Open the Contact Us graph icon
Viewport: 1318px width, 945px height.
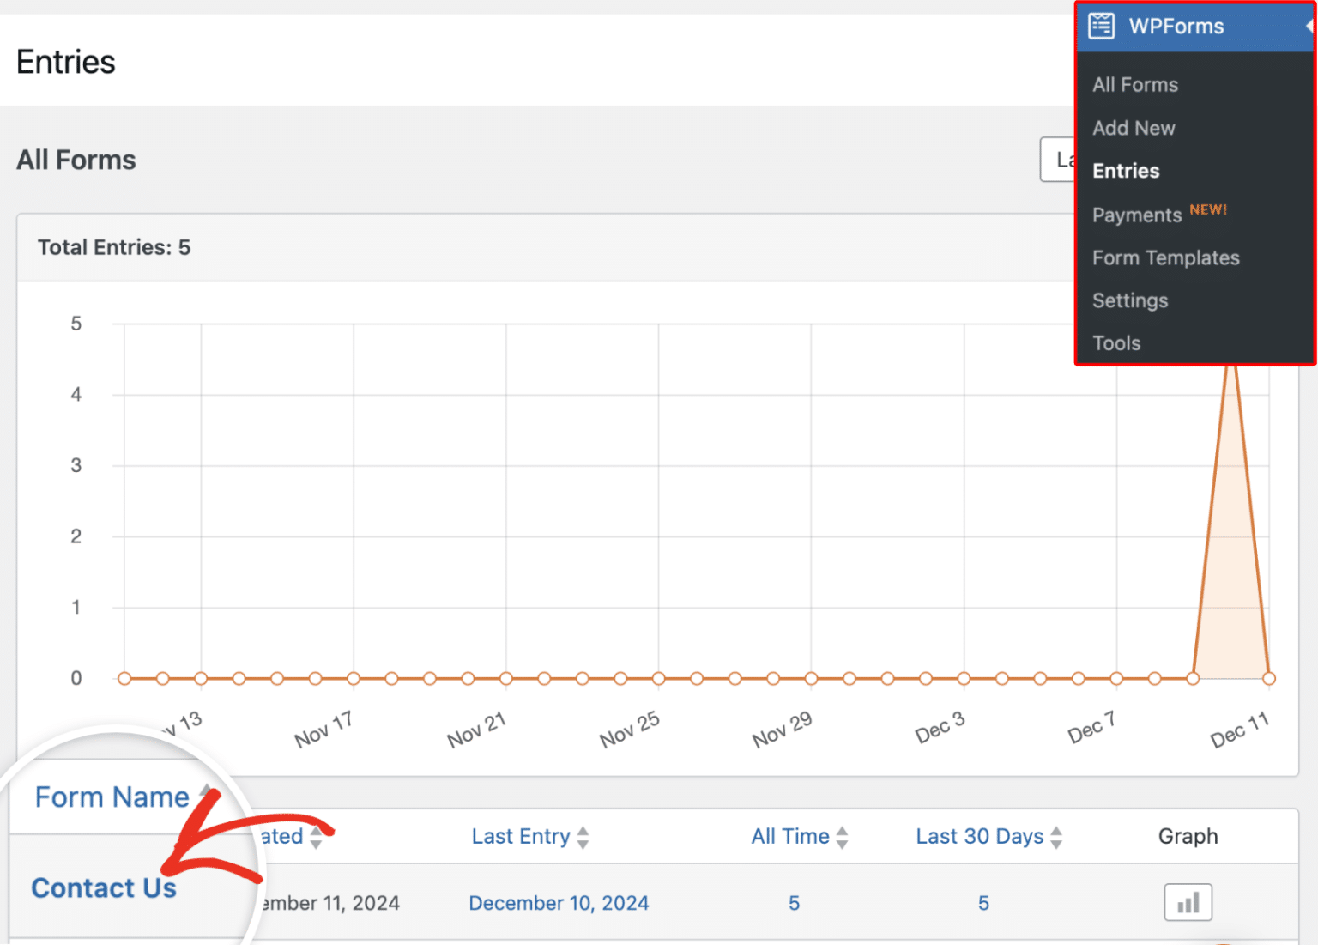[x=1188, y=902]
